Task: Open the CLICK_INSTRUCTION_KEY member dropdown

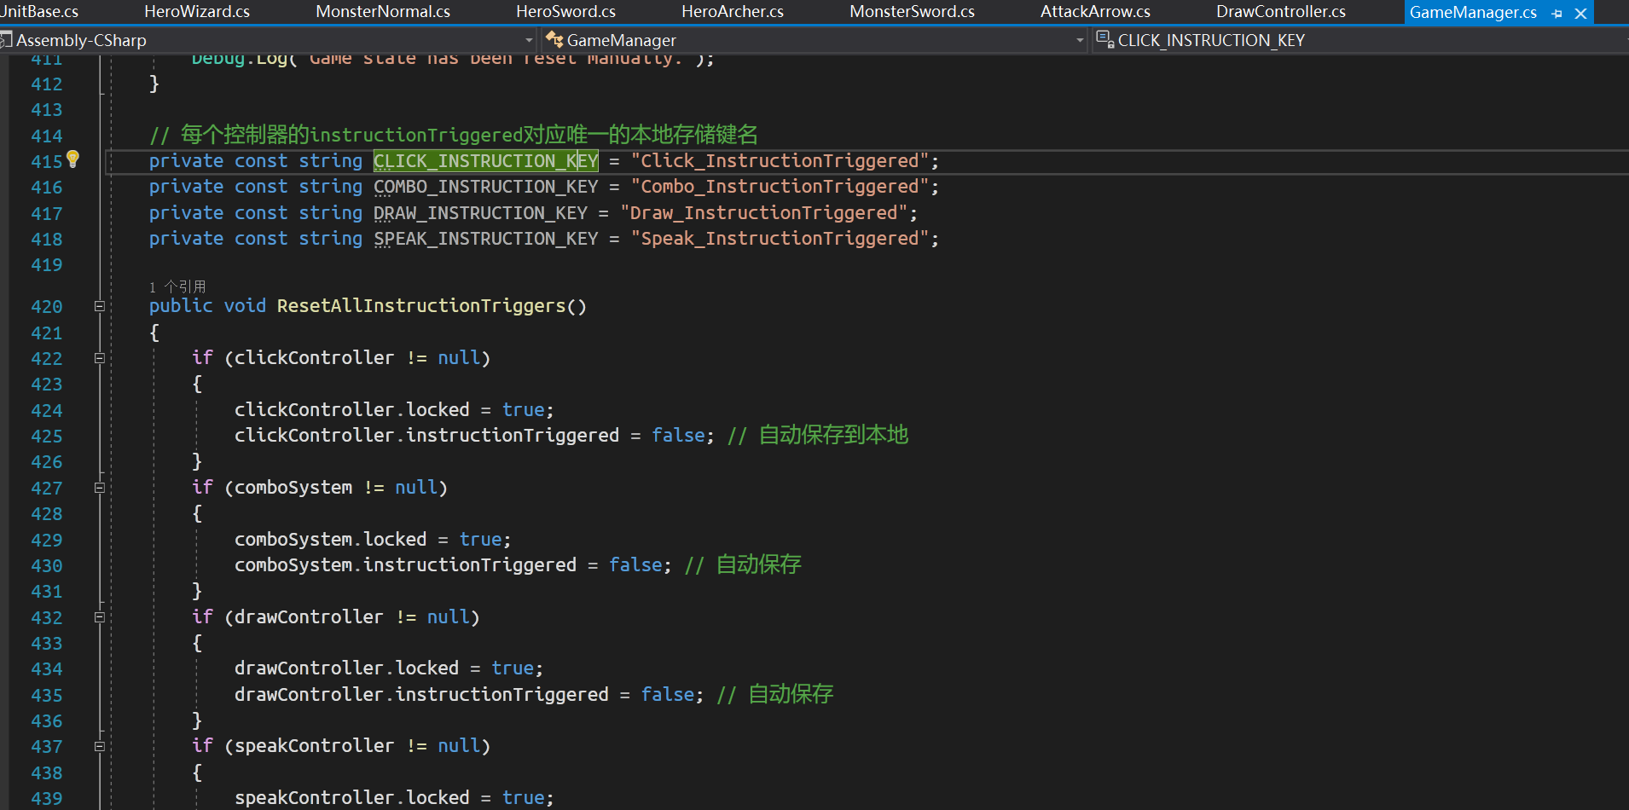Action: [x=1361, y=40]
